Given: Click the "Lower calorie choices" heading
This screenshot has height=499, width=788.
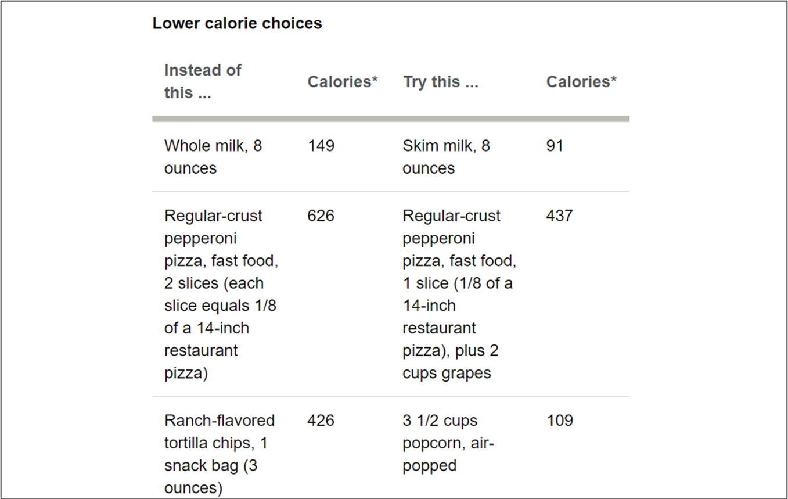Looking at the screenshot, I should click(x=237, y=23).
